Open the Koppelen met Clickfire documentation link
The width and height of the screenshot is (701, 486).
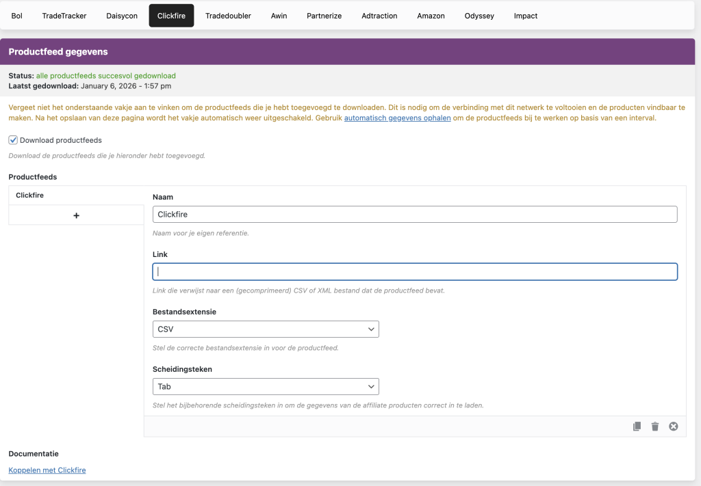pos(47,470)
